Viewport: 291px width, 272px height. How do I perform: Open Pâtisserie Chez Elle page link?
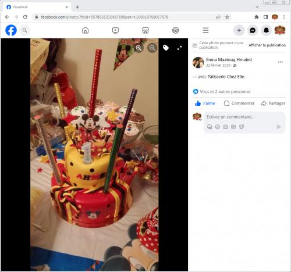click(226, 77)
